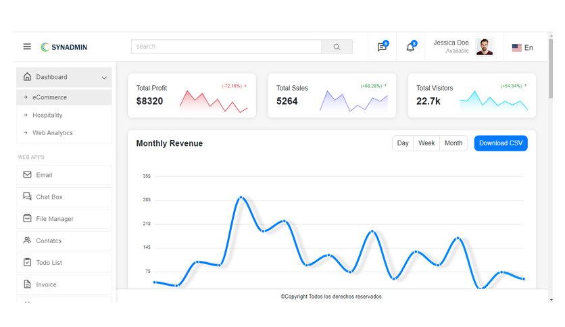
Task: Click the Total Sales sparkline chart
Action: (x=353, y=101)
